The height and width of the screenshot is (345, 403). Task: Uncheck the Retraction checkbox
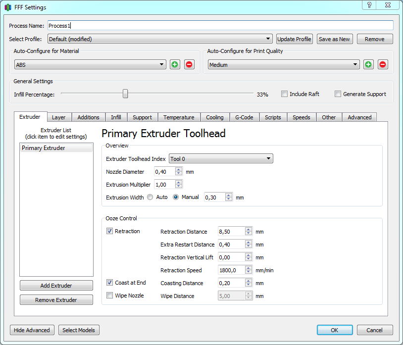[x=109, y=231]
